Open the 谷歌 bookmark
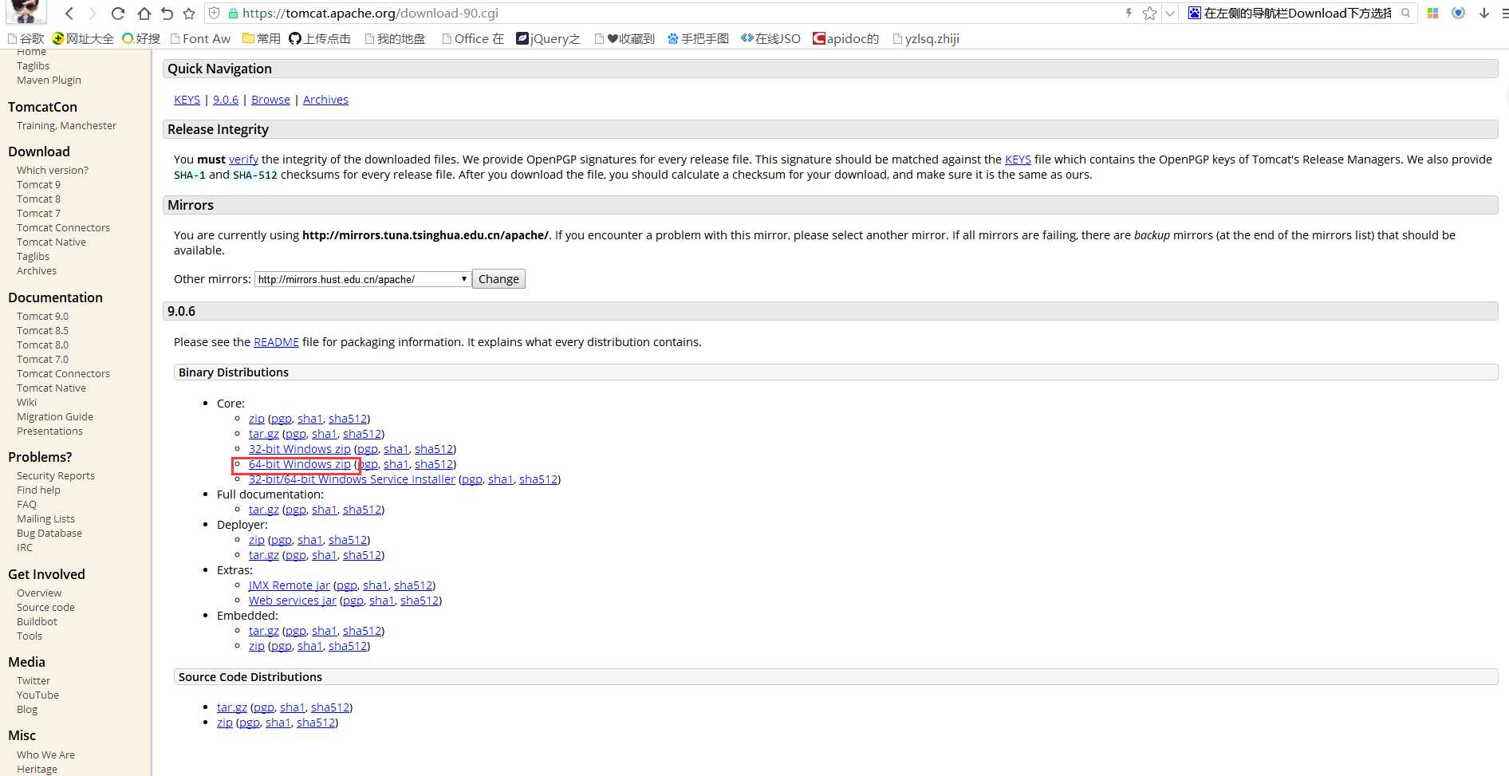Viewport: 1509px width, 776px height. [26, 38]
